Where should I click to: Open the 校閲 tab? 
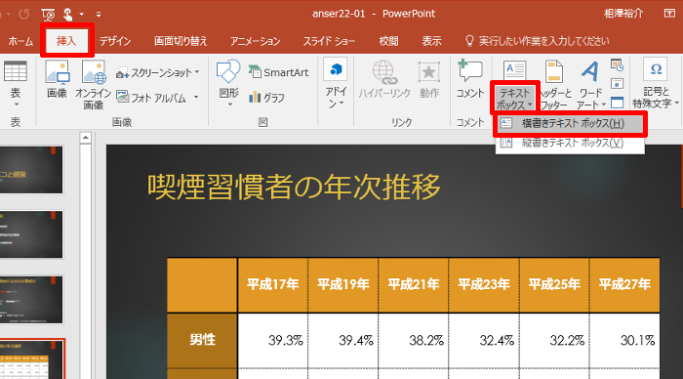point(388,41)
